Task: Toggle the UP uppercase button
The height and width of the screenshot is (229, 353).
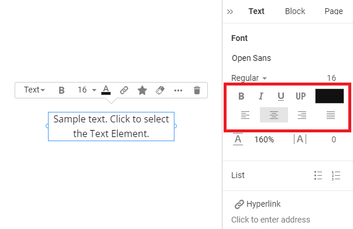Action: tap(301, 96)
